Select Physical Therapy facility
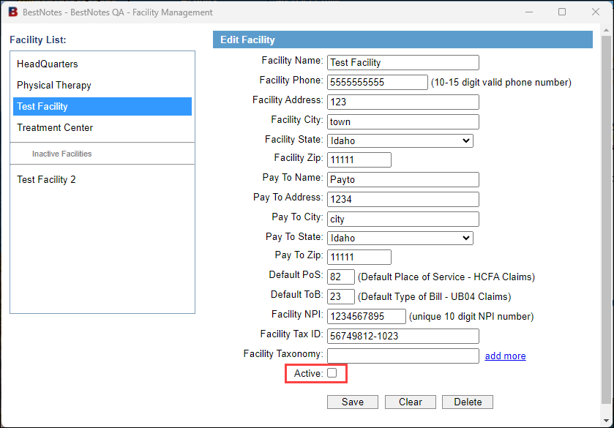614x428 pixels. pyautogui.click(x=54, y=86)
